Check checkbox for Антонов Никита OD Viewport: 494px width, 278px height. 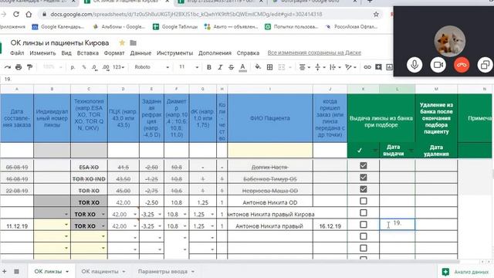click(364, 201)
